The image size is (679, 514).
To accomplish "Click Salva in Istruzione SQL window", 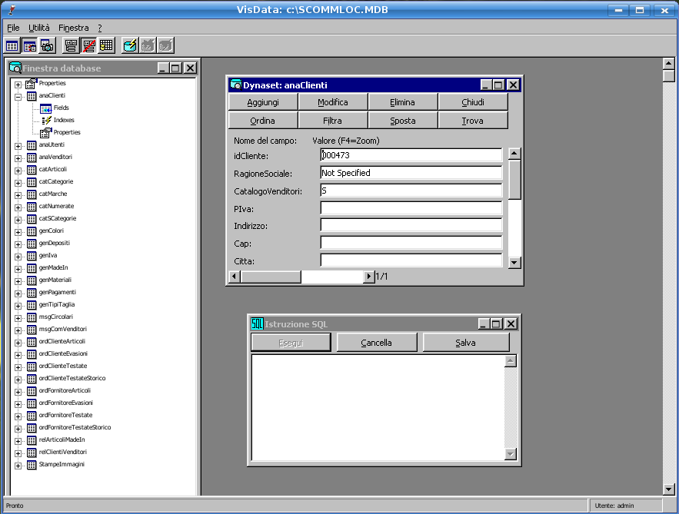I will (x=465, y=343).
